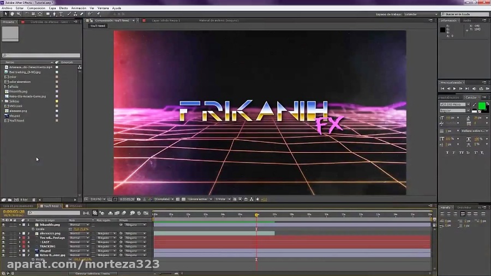The height and width of the screenshot is (276, 491).
Task: Click the RAM preview button
Action: 488,88
